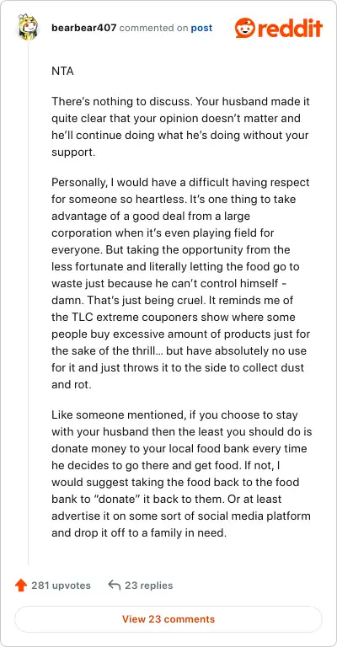Click the paragraph starting "There's nothing to discuss"
337x647 pixels.
(180, 126)
